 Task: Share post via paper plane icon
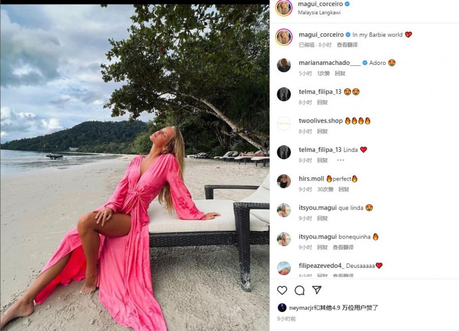317,290
